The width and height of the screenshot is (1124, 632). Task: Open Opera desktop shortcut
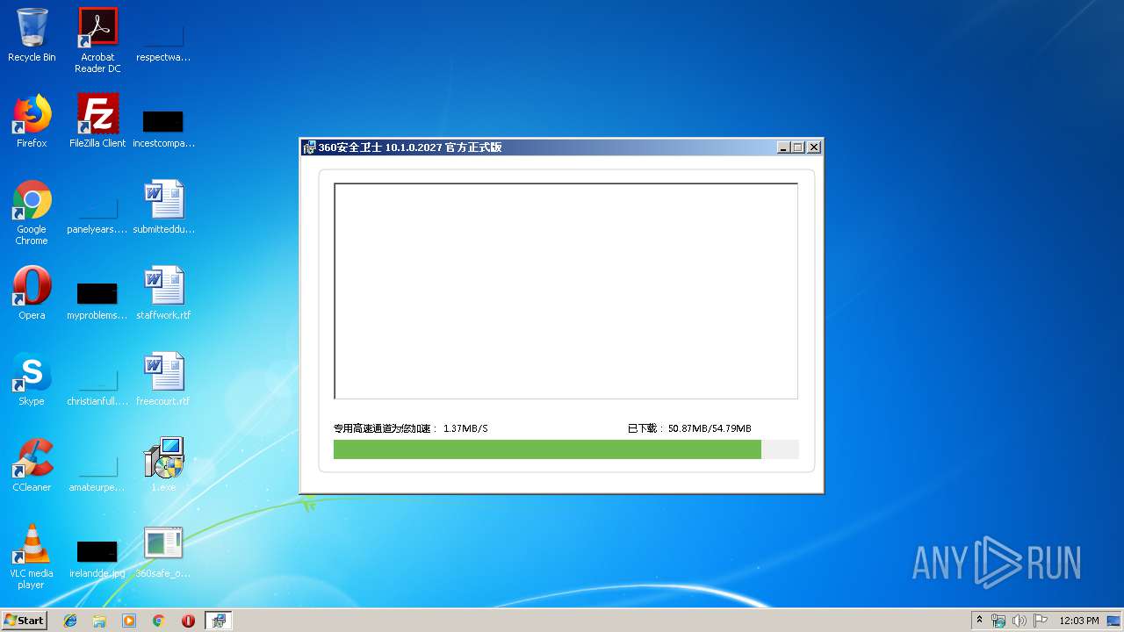coord(32,293)
